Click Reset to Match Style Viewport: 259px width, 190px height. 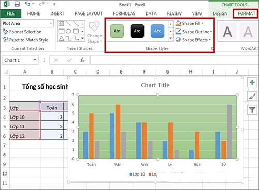pyautogui.click(x=25, y=40)
